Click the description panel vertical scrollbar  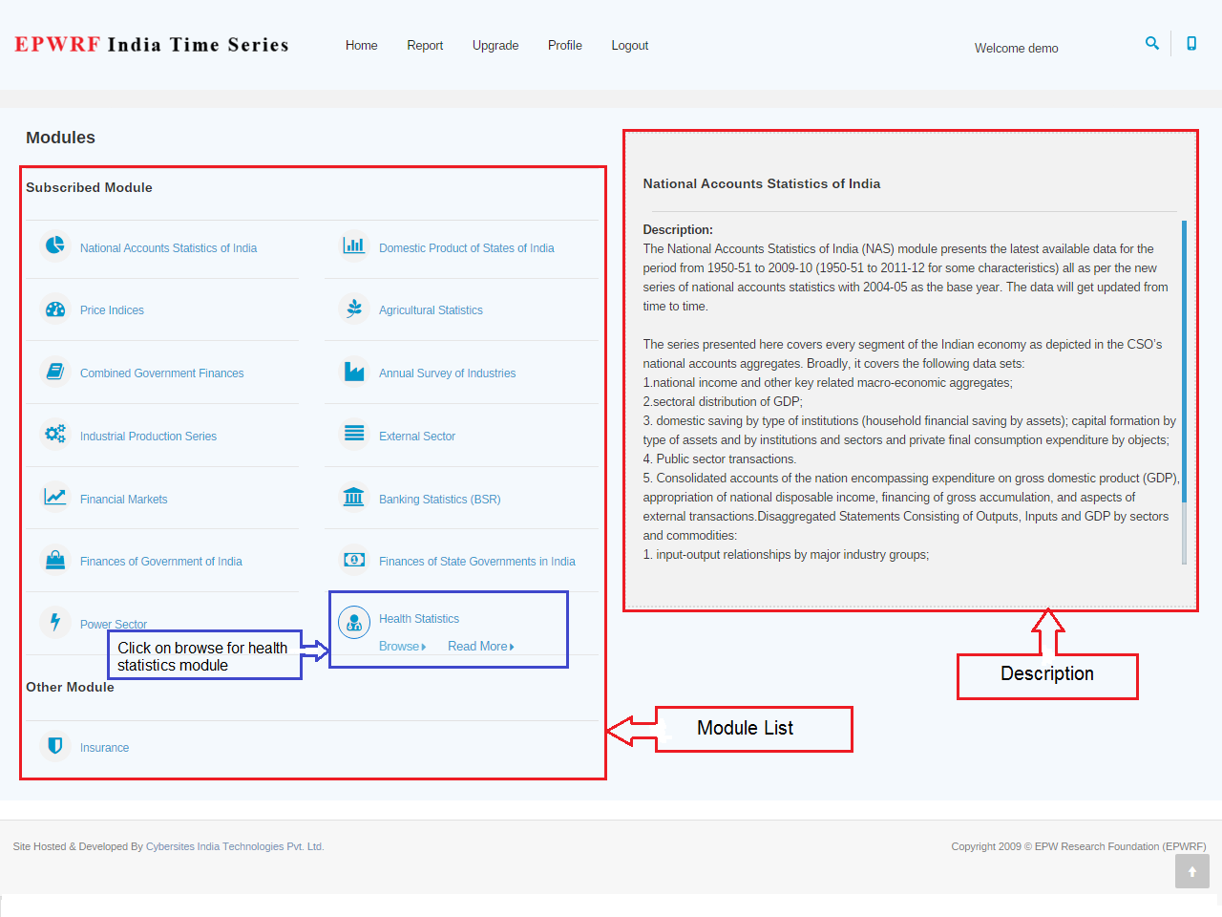pyautogui.click(x=1184, y=382)
